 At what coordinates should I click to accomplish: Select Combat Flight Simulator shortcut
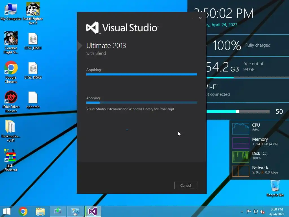(x=11, y=43)
